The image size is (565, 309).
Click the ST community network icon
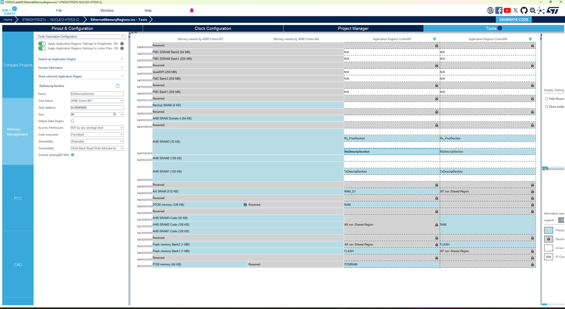pyautogui.click(x=541, y=10)
